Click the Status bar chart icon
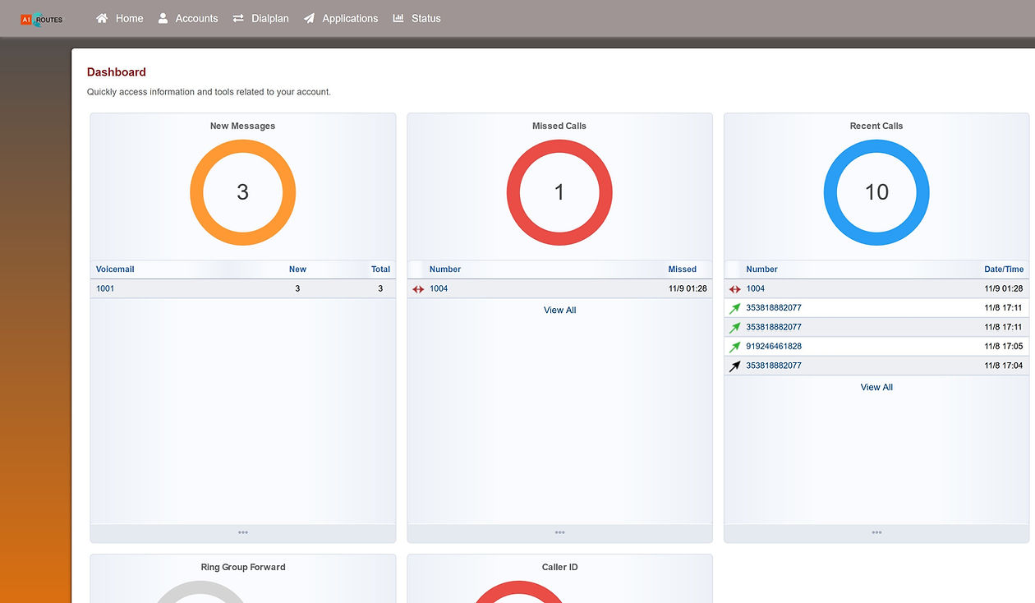 [398, 18]
